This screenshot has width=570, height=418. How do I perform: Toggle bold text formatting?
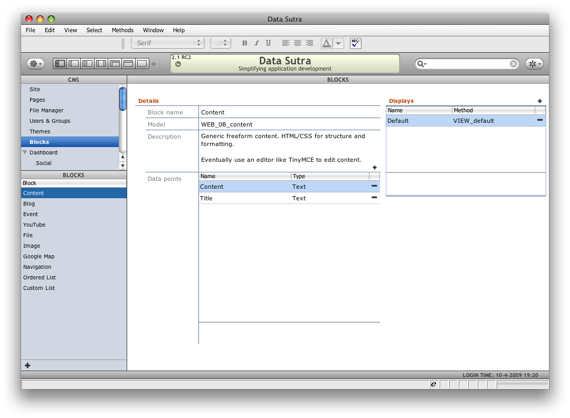(x=244, y=43)
